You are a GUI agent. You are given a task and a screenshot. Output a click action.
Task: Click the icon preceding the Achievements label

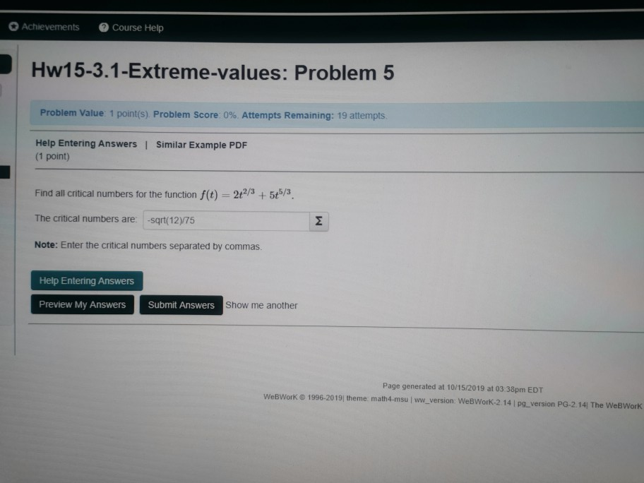[13, 26]
